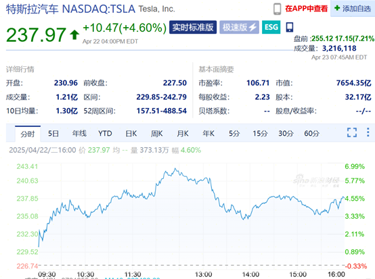Click the share capital value 32.17亿
The height and width of the screenshot is (279, 375).
(358, 97)
